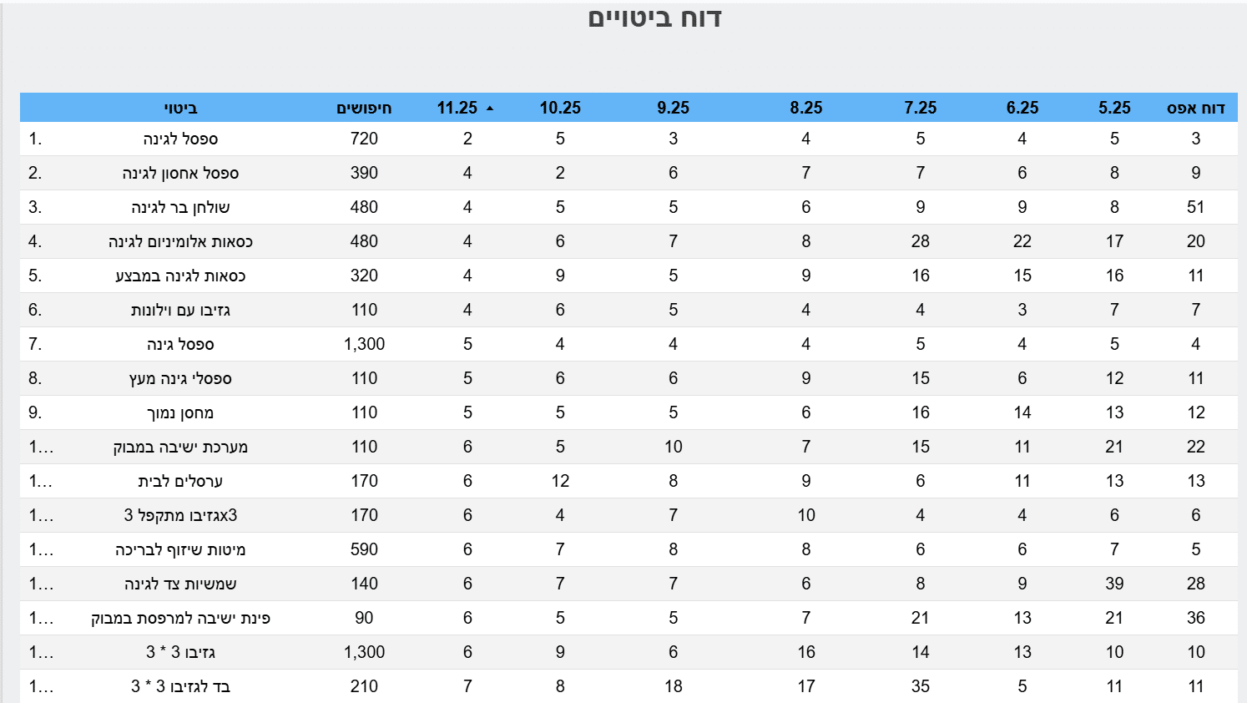Viewport: 1247px width, 703px height.
Task: Select the 5.25 column header
Action: click(x=1114, y=108)
